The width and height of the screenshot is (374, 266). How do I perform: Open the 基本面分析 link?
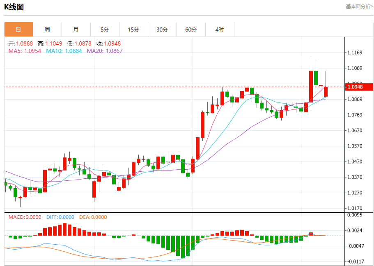pos(360,7)
